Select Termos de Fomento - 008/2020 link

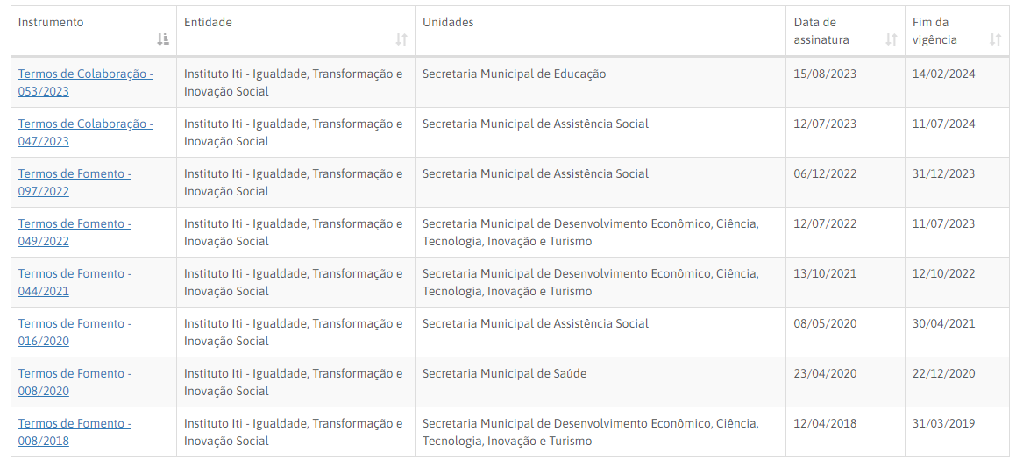tap(75, 382)
